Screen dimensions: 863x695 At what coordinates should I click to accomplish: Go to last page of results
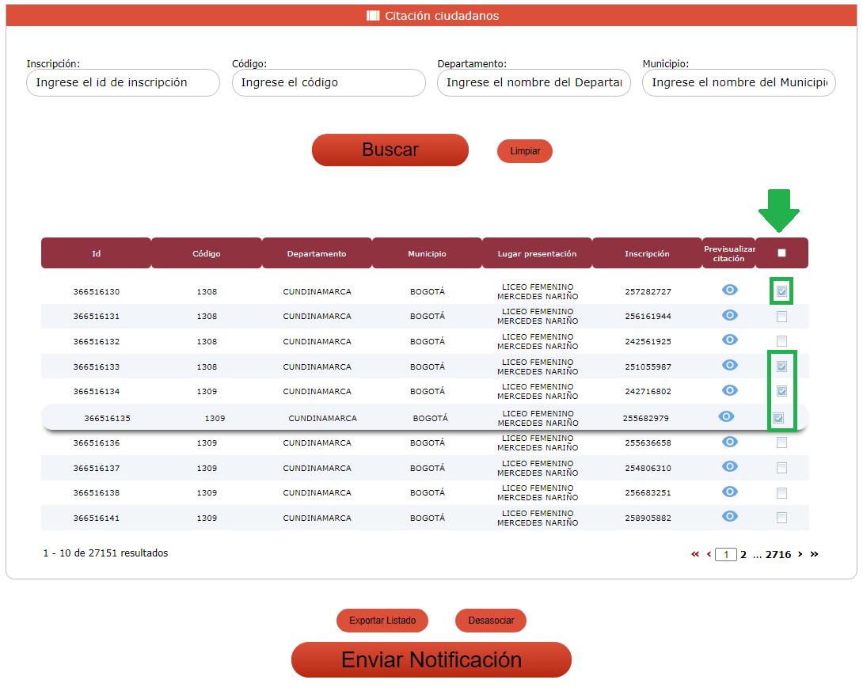(814, 554)
